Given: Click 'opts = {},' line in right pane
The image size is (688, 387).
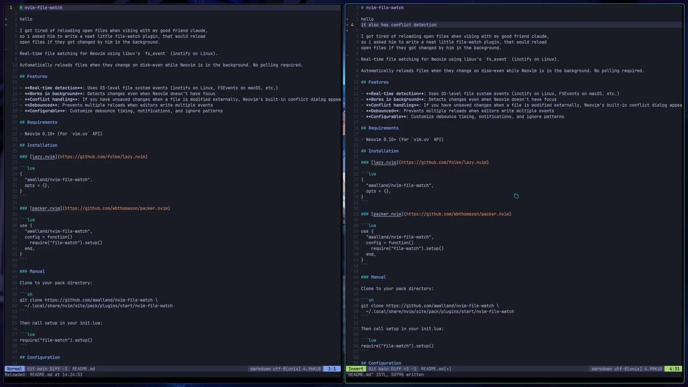Looking at the screenshot, I should (x=378, y=191).
